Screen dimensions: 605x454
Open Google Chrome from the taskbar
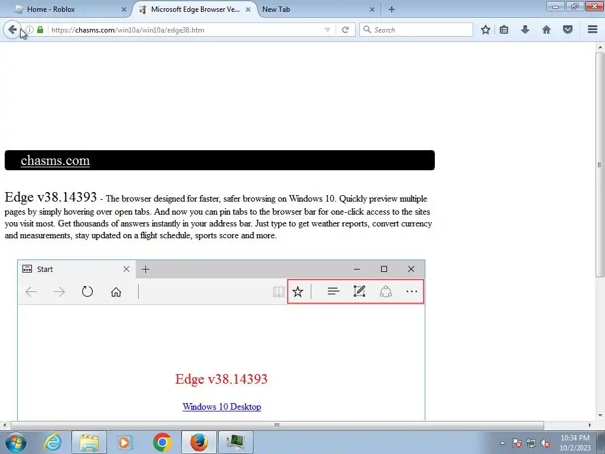(x=162, y=442)
